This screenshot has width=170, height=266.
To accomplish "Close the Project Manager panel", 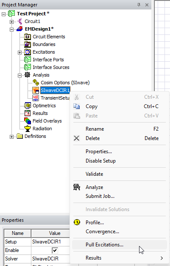I will (147, 5).
